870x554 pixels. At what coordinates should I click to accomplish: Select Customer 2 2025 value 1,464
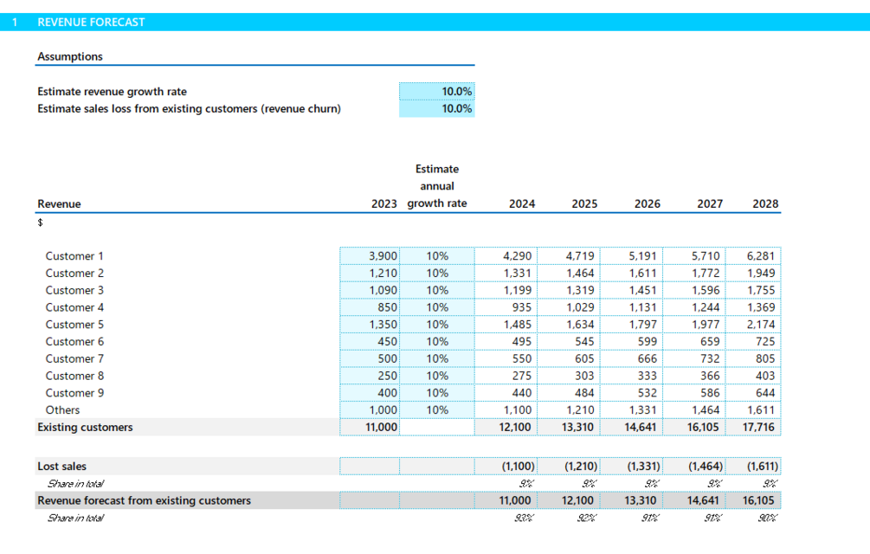pos(569,274)
